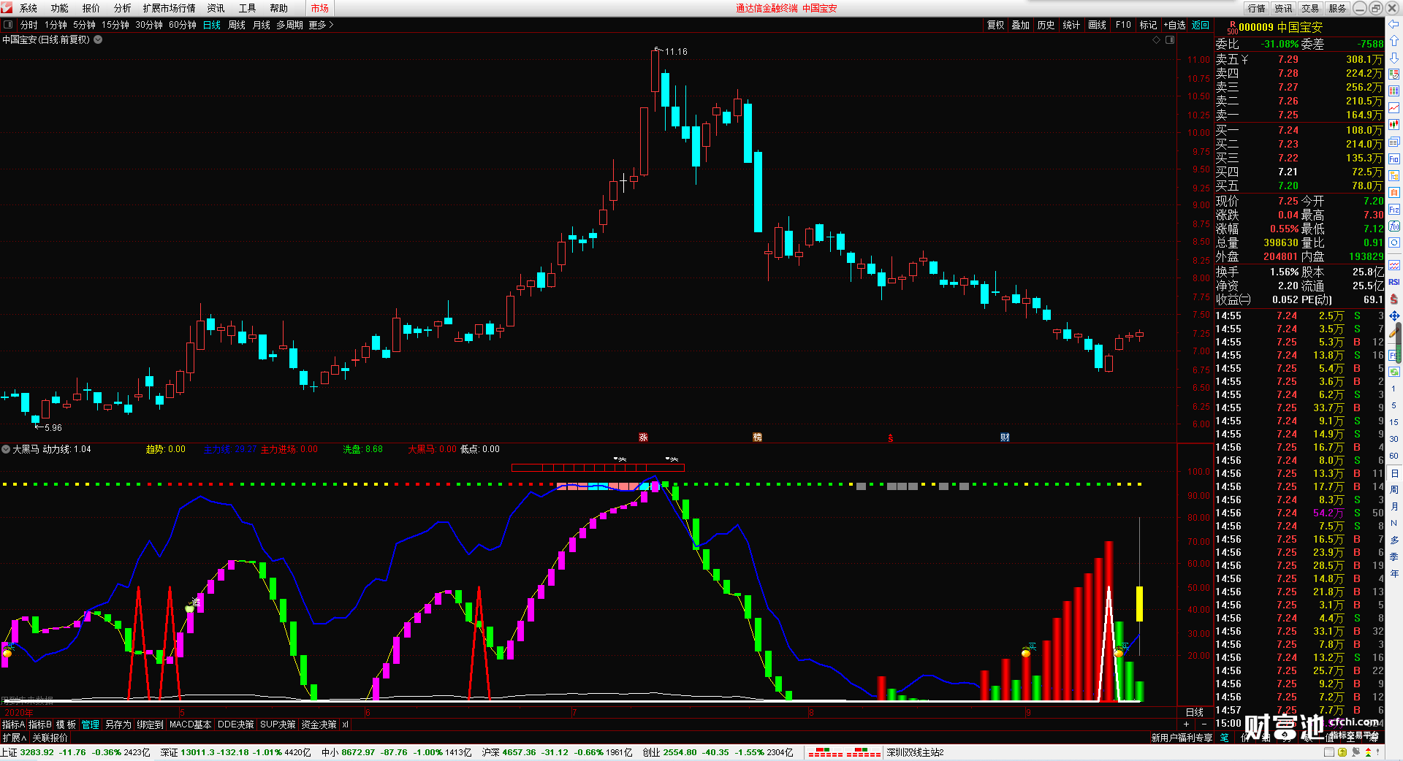Open the 功能 menu
Screen dimensions: 1403x761
(60, 8)
